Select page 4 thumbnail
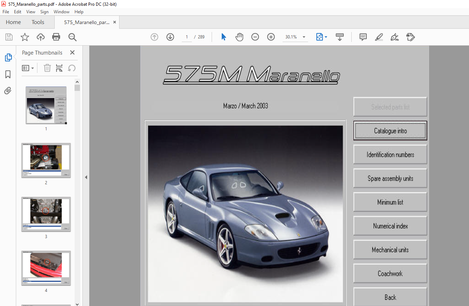 coord(46,268)
